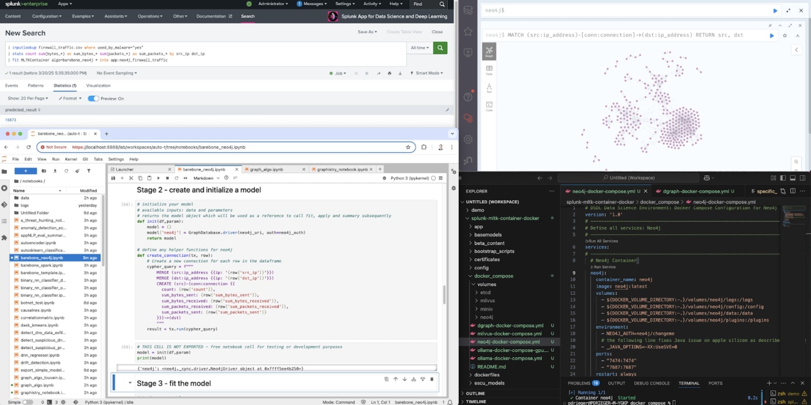The width and height of the screenshot is (811, 405).
Task: Toggle VS Code panel layout icon in title bar
Action: coord(793,178)
